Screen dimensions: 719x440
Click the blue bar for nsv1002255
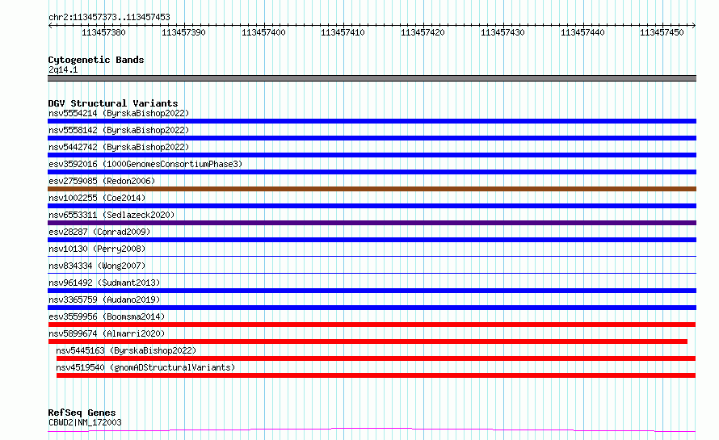pyautogui.click(x=372, y=206)
